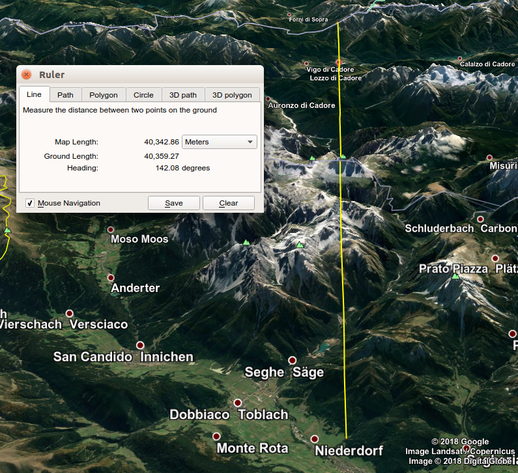
Task: Click the San Candido Innichen placemark
Action: pyautogui.click(x=139, y=345)
